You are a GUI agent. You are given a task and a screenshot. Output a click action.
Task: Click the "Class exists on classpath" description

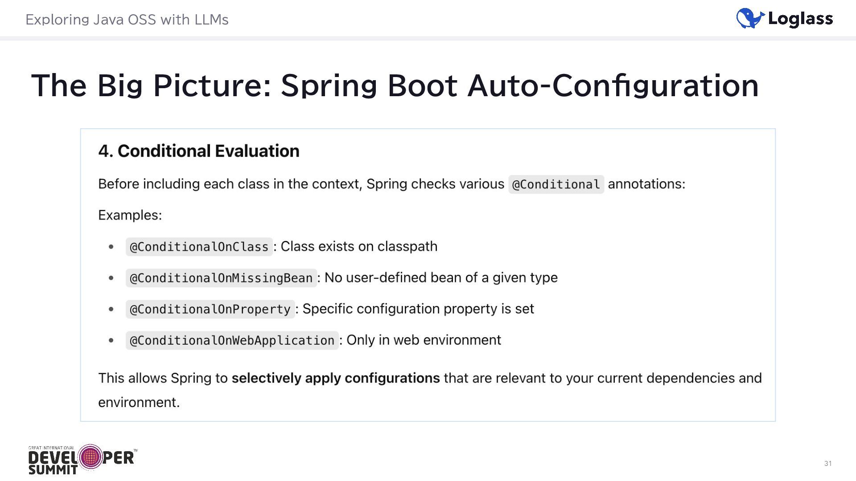pos(359,246)
